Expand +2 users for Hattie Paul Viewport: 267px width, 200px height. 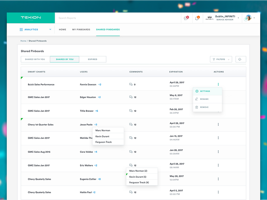point(94,192)
